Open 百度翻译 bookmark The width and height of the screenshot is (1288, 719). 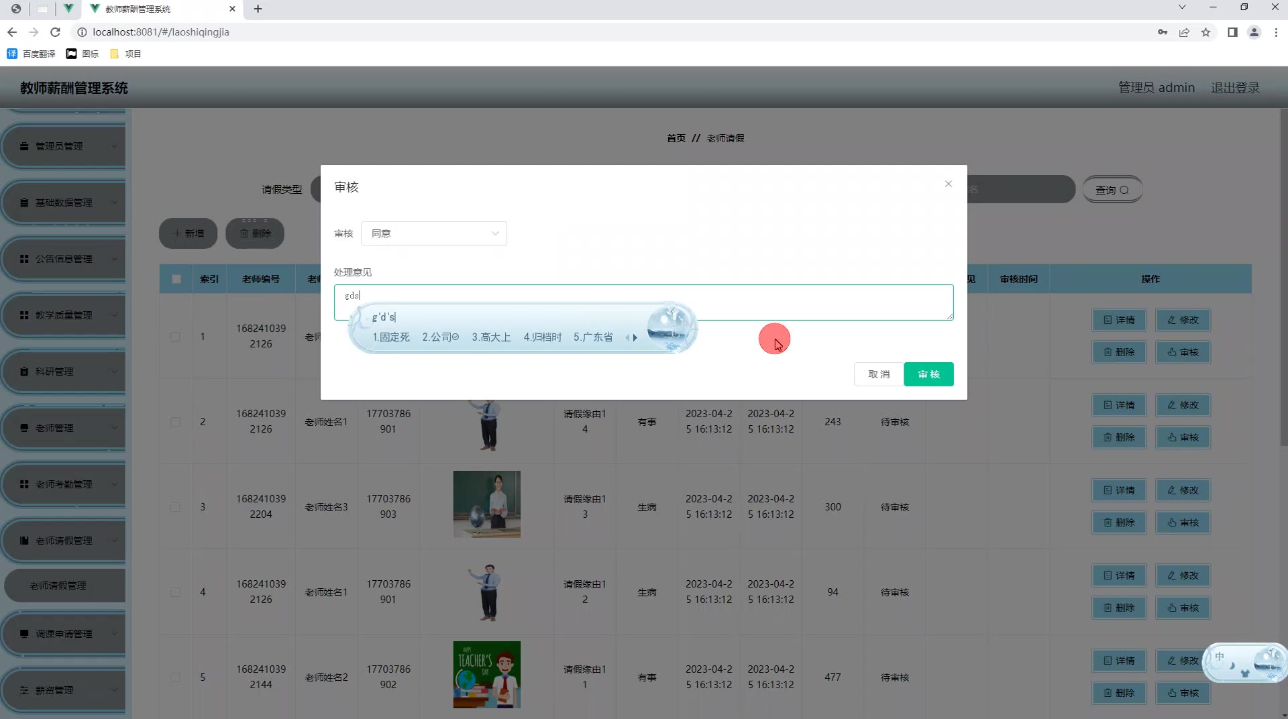click(x=31, y=54)
